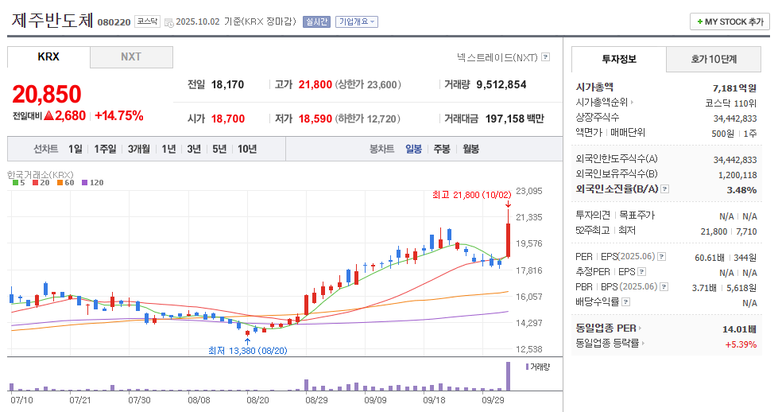The image size is (778, 412).
Task: Open the 기업개요 dropdown
Action: (357, 21)
